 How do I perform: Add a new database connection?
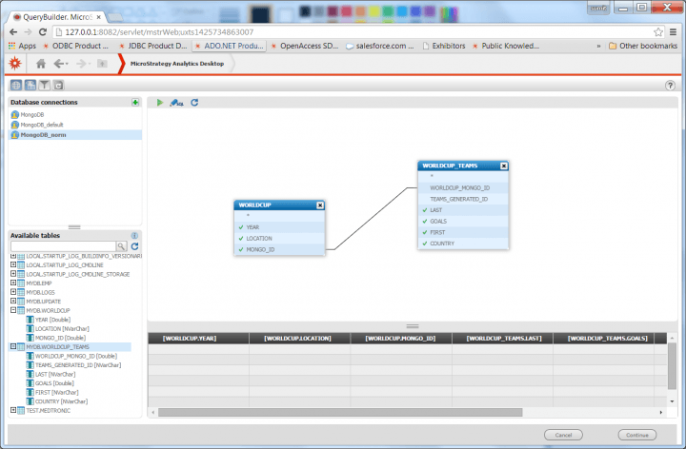pyautogui.click(x=135, y=102)
